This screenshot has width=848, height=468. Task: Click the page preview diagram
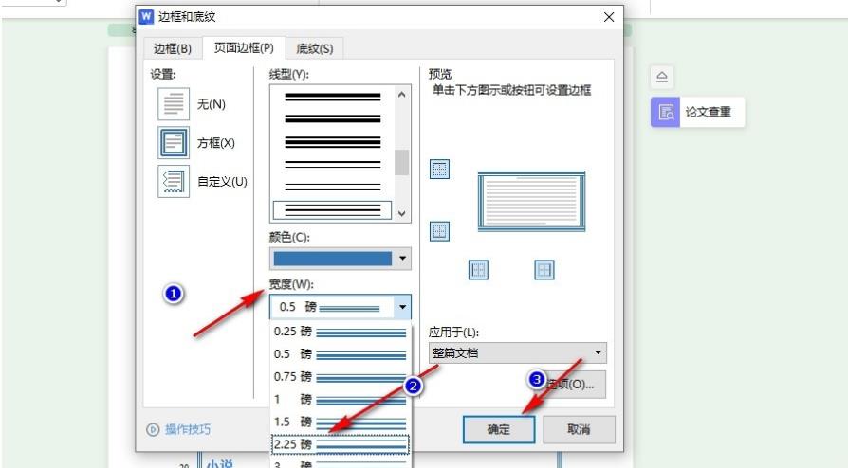531,202
